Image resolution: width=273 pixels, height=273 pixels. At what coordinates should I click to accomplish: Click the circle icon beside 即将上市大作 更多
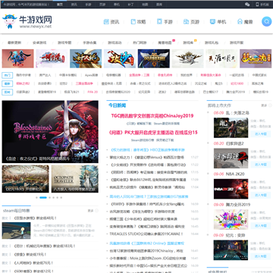tap(269, 105)
